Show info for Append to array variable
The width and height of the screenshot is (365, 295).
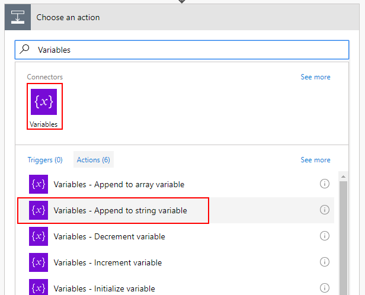324,184
